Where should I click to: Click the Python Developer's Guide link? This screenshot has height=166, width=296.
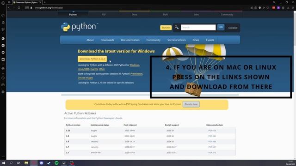pos(109,118)
